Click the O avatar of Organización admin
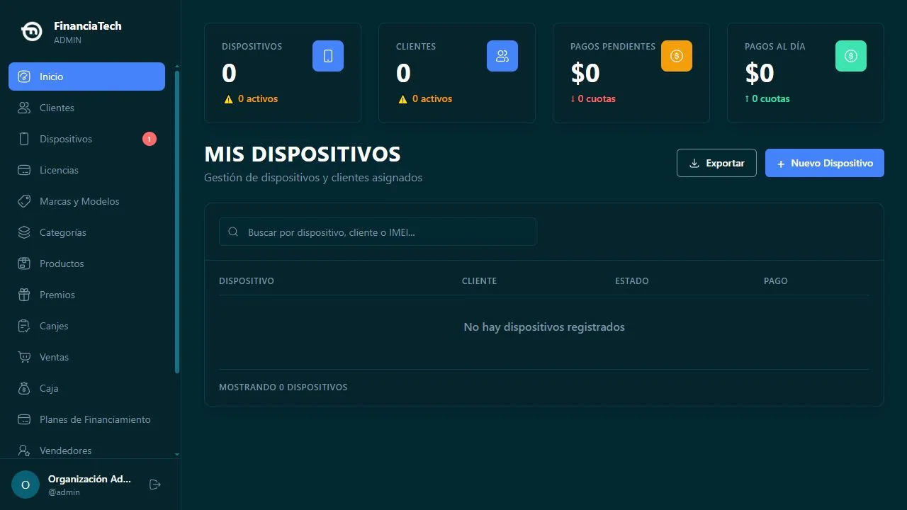 click(26, 484)
